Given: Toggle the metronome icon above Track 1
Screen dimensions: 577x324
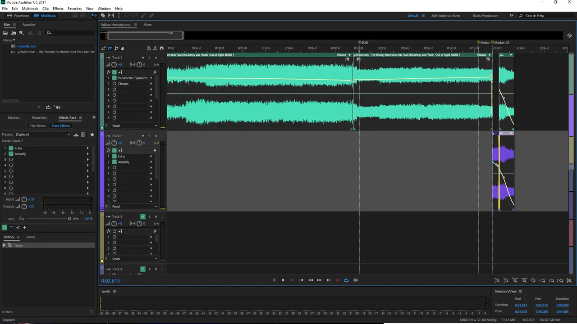Looking at the screenshot, I should [149, 48].
